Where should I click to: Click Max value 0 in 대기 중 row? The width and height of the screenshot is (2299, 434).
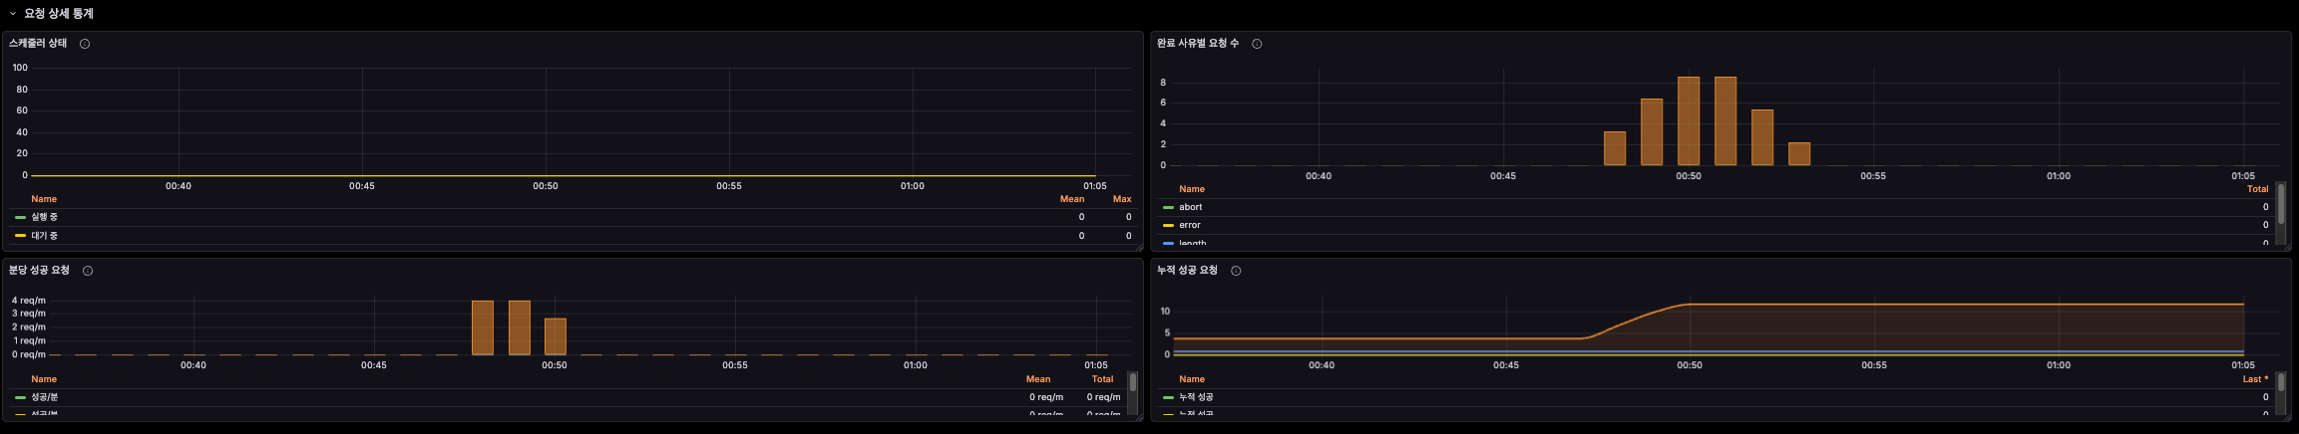click(x=1129, y=235)
